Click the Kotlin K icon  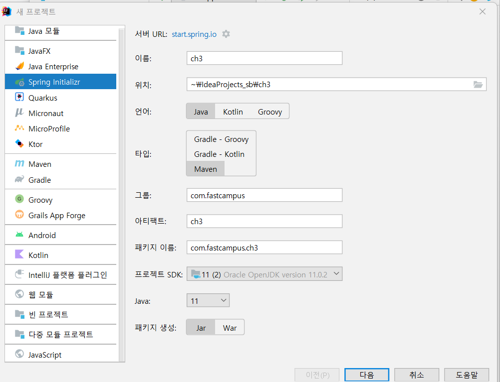pyautogui.click(x=19, y=255)
